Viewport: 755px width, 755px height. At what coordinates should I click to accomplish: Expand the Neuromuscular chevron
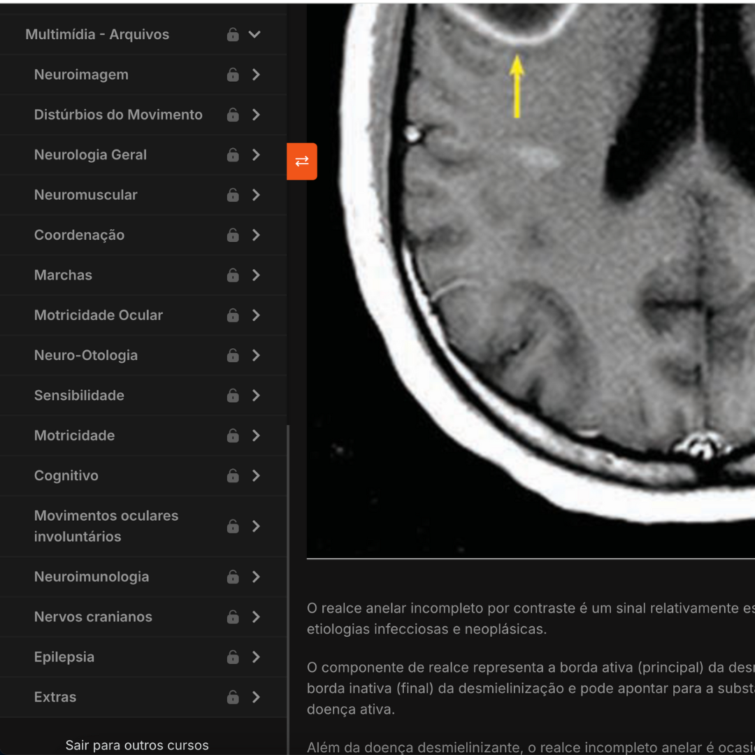(x=256, y=195)
